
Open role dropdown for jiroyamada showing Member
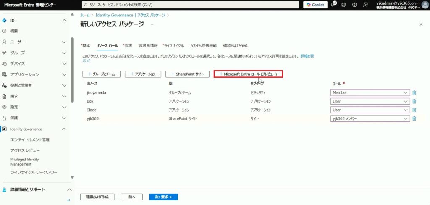370,93
